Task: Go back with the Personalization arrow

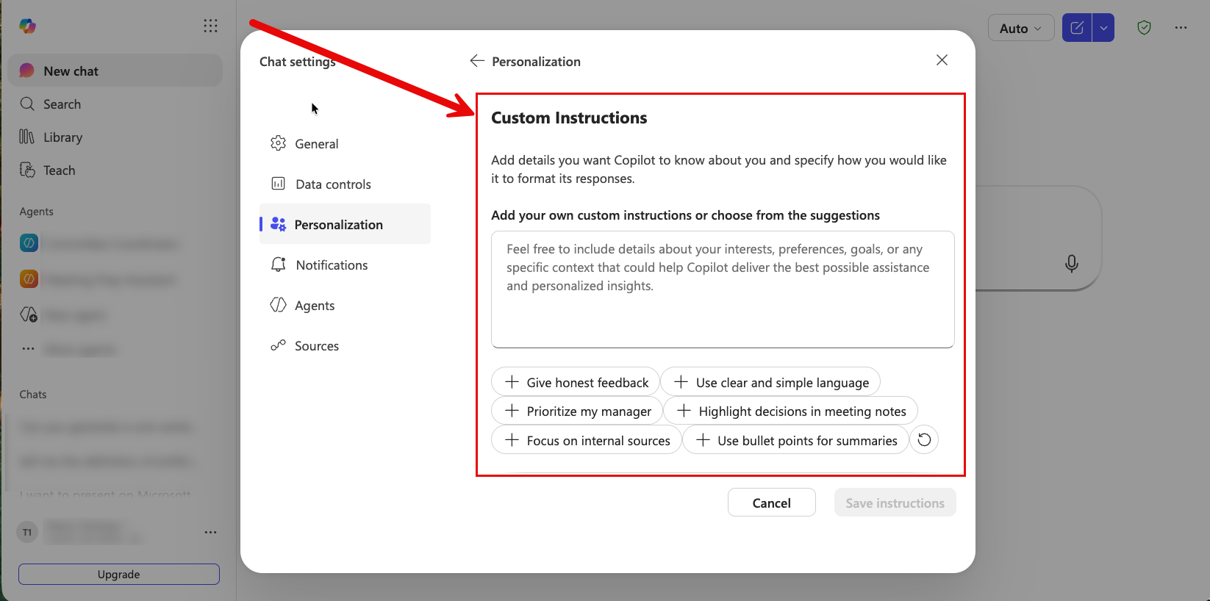Action: point(477,61)
